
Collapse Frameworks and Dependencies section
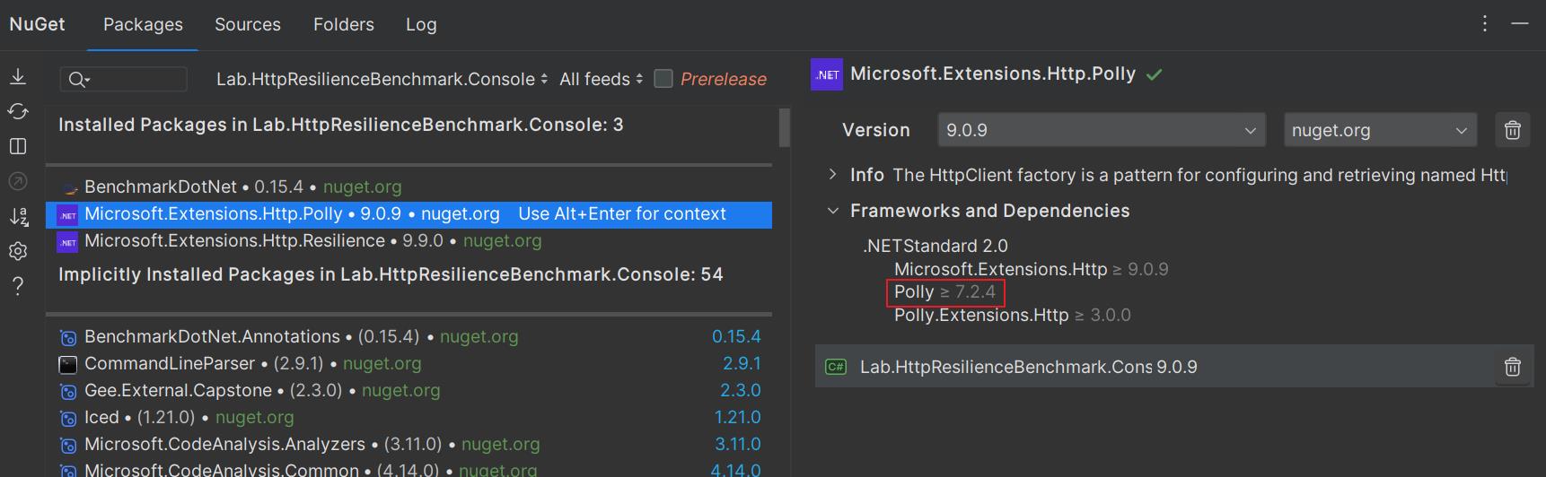point(833,211)
